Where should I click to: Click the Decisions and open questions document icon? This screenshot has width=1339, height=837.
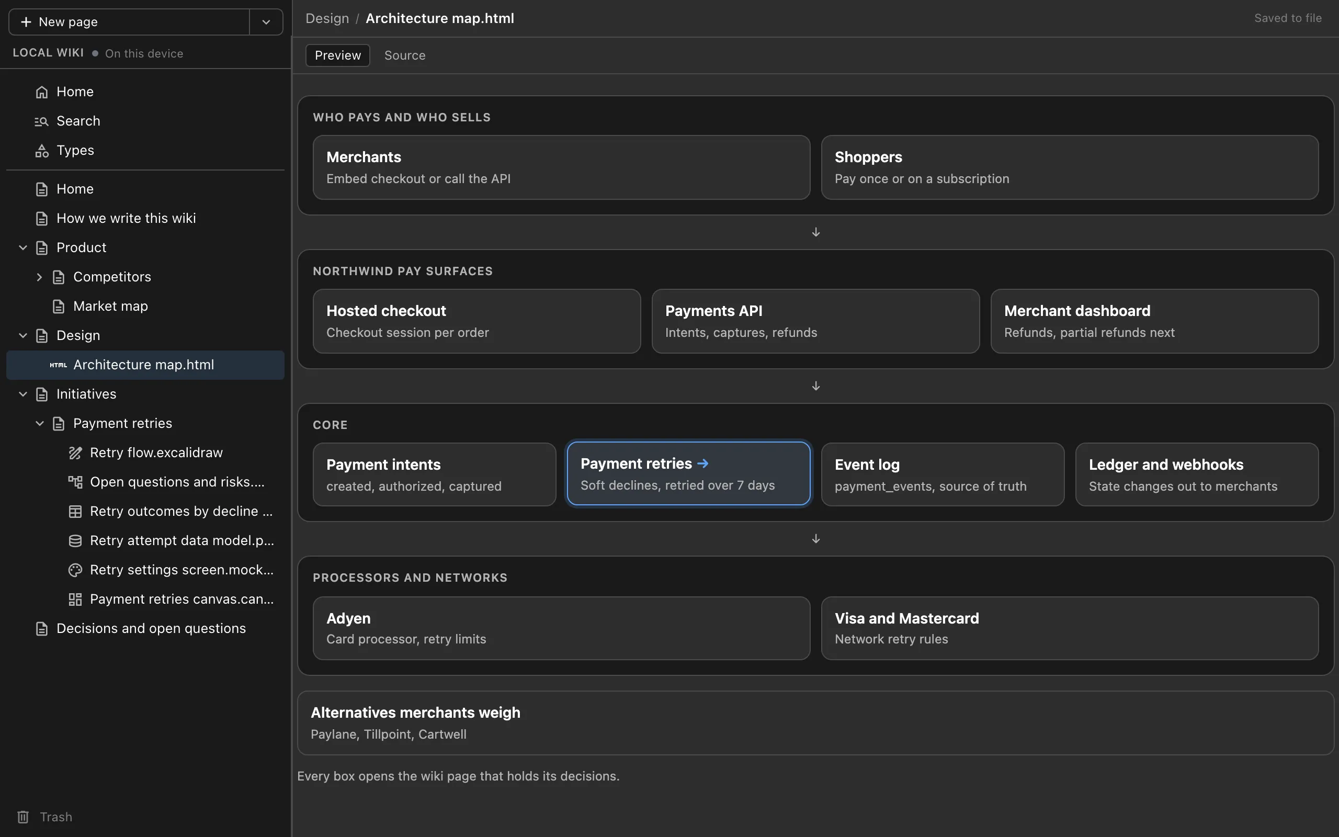tap(41, 629)
